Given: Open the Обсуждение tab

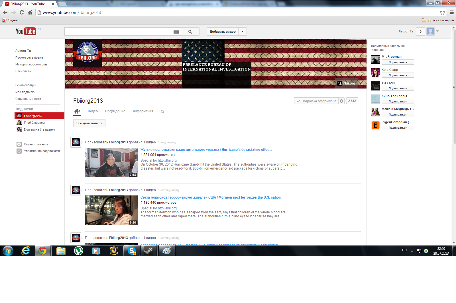Looking at the screenshot, I should (x=115, y=111).
